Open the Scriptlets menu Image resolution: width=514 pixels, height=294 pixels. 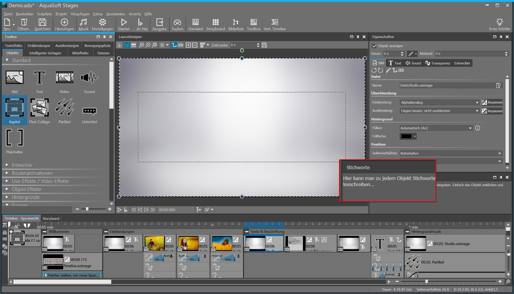click(44, 14)
